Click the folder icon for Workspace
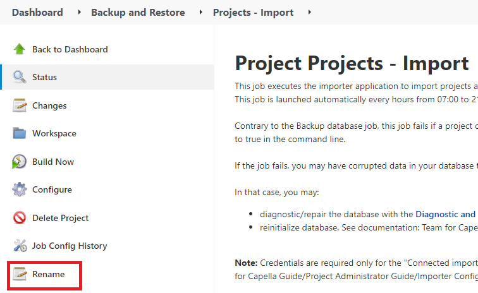 pos(20,133)
